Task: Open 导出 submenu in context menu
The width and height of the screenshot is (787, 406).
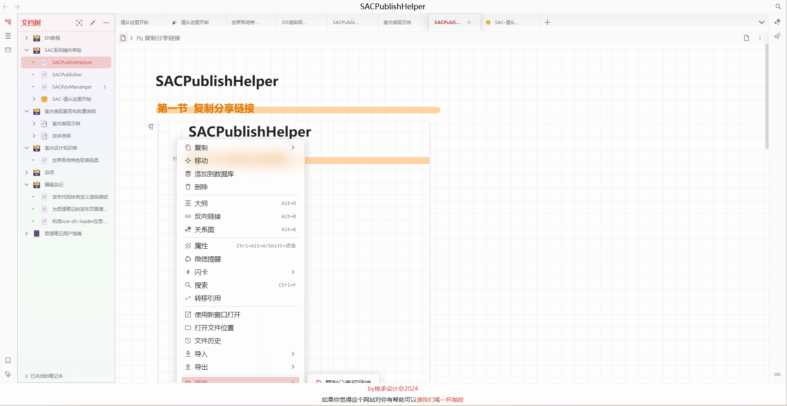Action: pos(240,367)
